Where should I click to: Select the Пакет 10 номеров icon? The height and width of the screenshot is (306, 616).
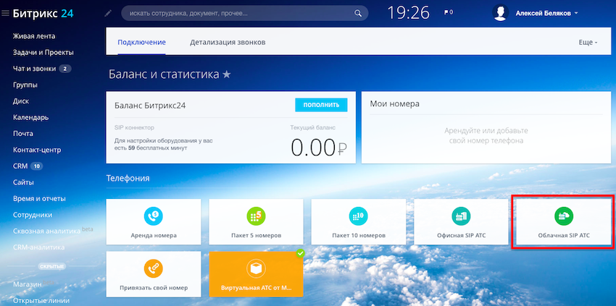tap(358, 216)
